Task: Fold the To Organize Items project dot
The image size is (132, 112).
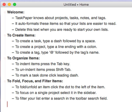Action: click(x=5, y=58)
